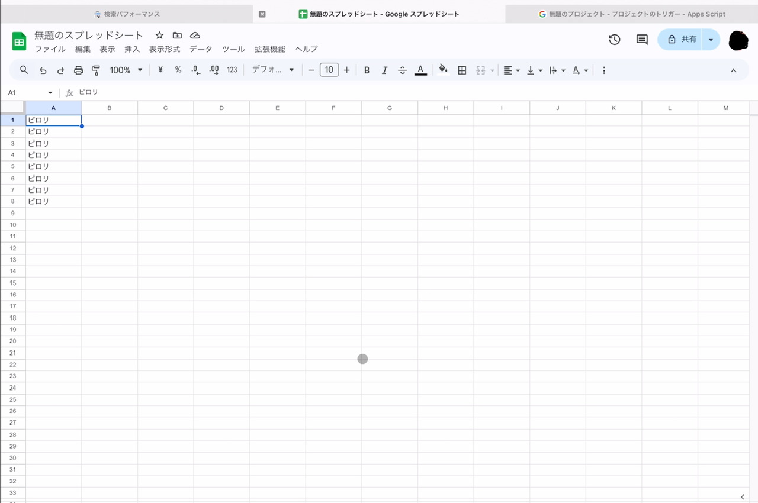
Task: Select column header C
Action: click(x=165, y=108)
